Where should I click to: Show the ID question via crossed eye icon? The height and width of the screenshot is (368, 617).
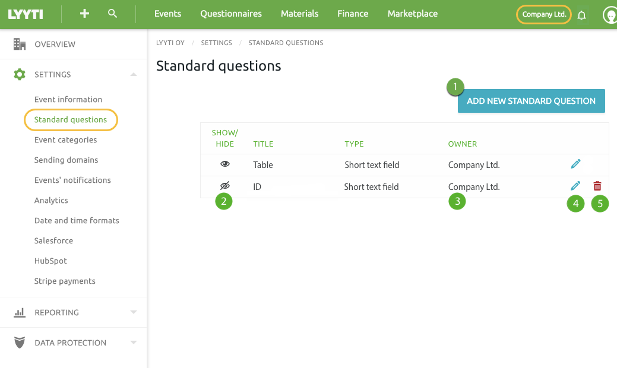pos(224,186)
